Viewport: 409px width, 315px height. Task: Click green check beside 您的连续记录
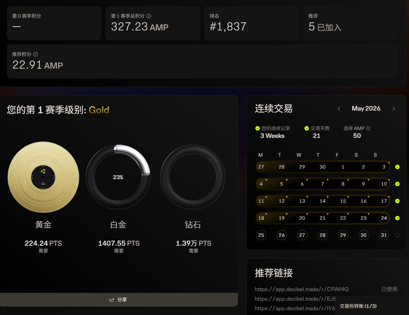pos(258,128)
